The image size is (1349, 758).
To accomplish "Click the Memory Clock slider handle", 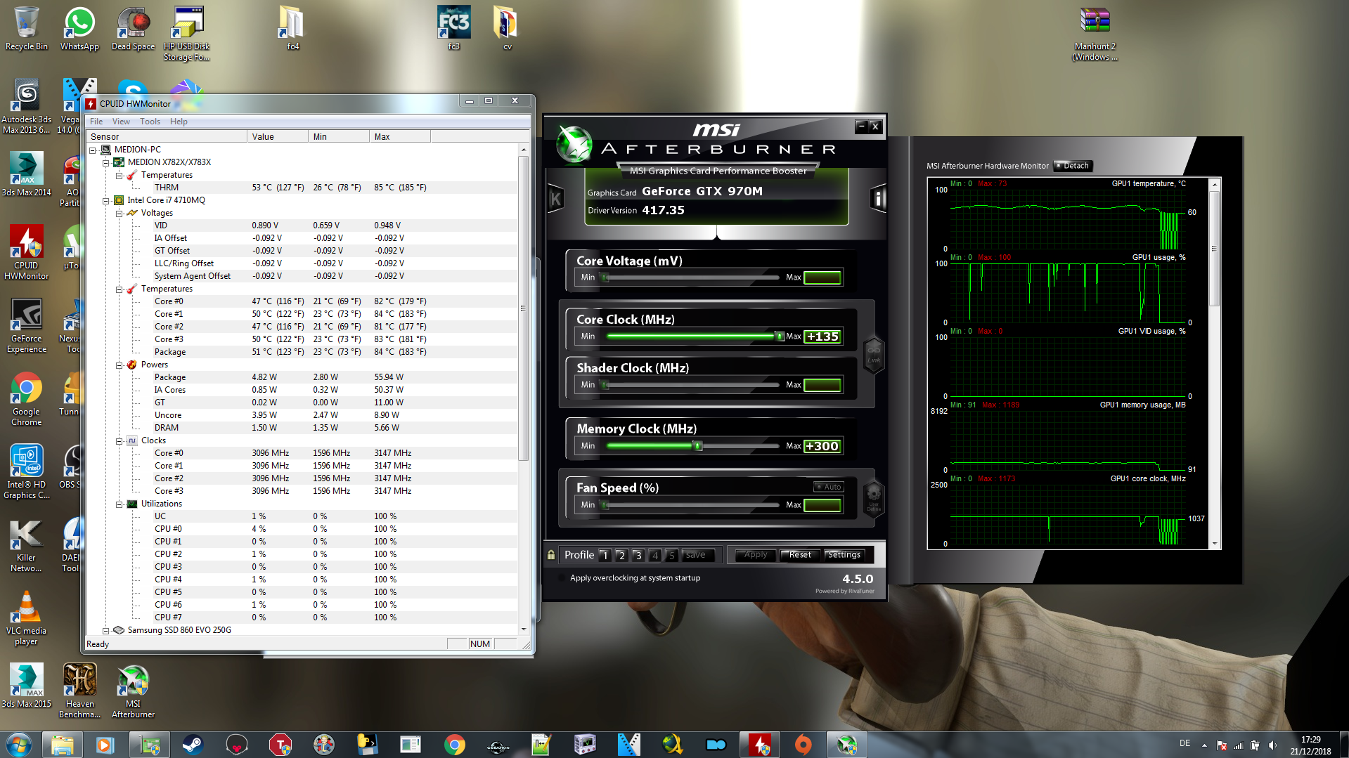I will (697, 446).
